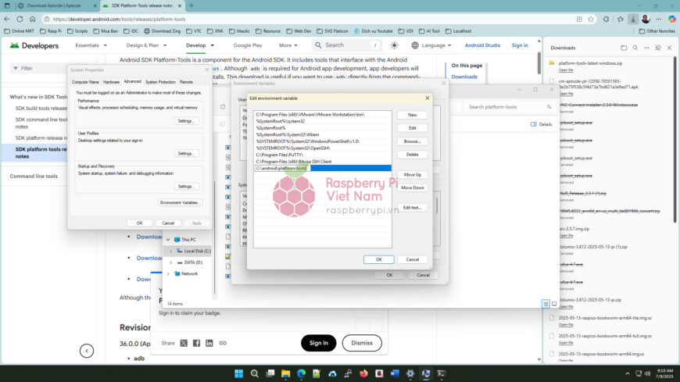Switch to the Hardware tab in System Properties
680x382 pixels.
pyautogui.click(x=112, y=81)
